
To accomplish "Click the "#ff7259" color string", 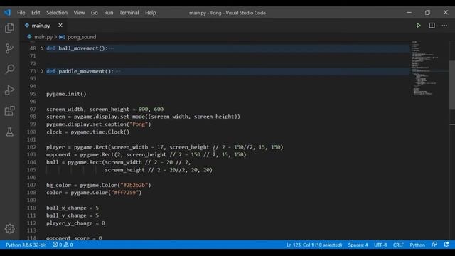I will pos(125,193).
